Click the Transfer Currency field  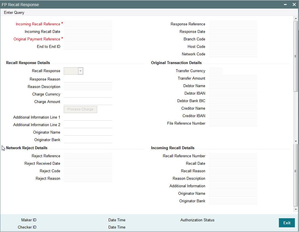coord(216,71)
